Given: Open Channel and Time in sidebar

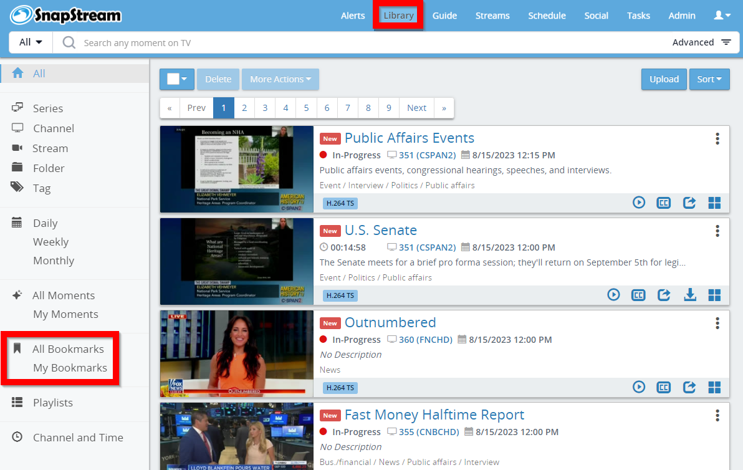Looking at the screenshot, I should [x=78, y=438].
